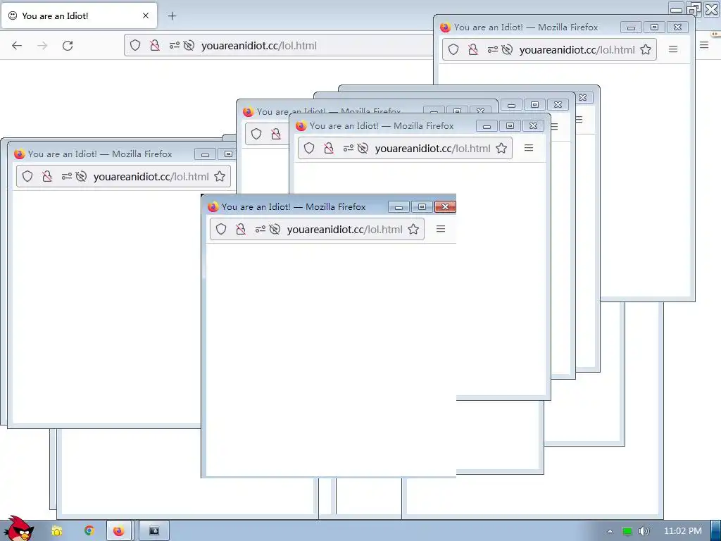Go back in the main Firefox window
Viewport: 721px width, 541px height.
17,46
